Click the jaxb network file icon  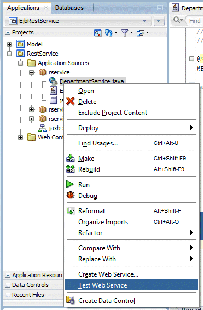pyautogui.click(x=42, y=128)
